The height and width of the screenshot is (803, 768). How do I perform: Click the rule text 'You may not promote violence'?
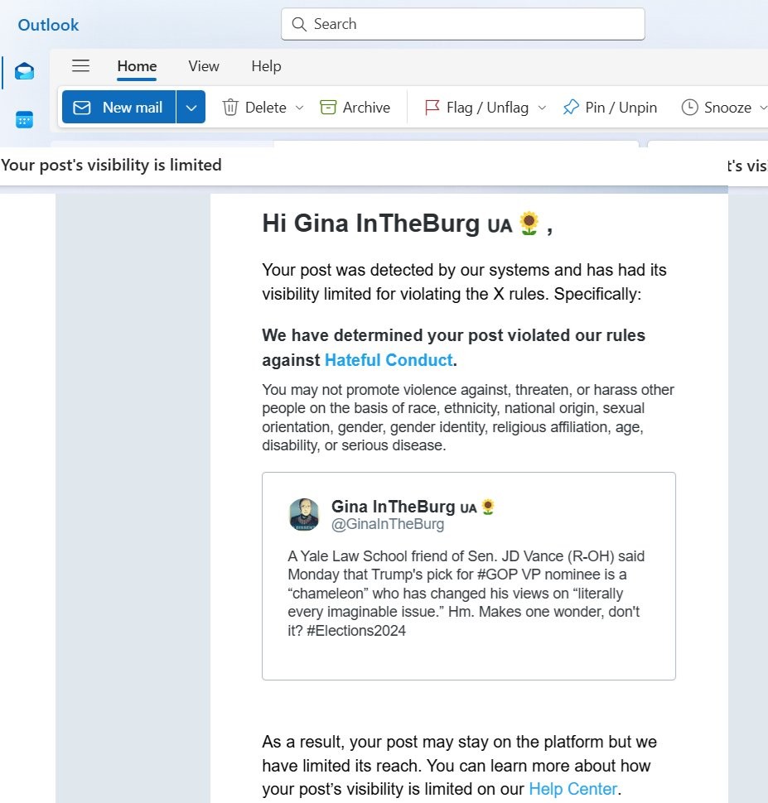point(467,417)
